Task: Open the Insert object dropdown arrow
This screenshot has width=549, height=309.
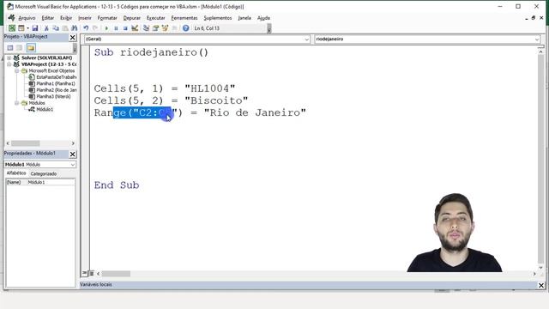Action: click(x=27, y=28)
